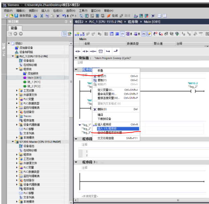Viewport: 209px width, 204px height.
Task: Click the split editor vertically icon
Action: click(165, 16)
